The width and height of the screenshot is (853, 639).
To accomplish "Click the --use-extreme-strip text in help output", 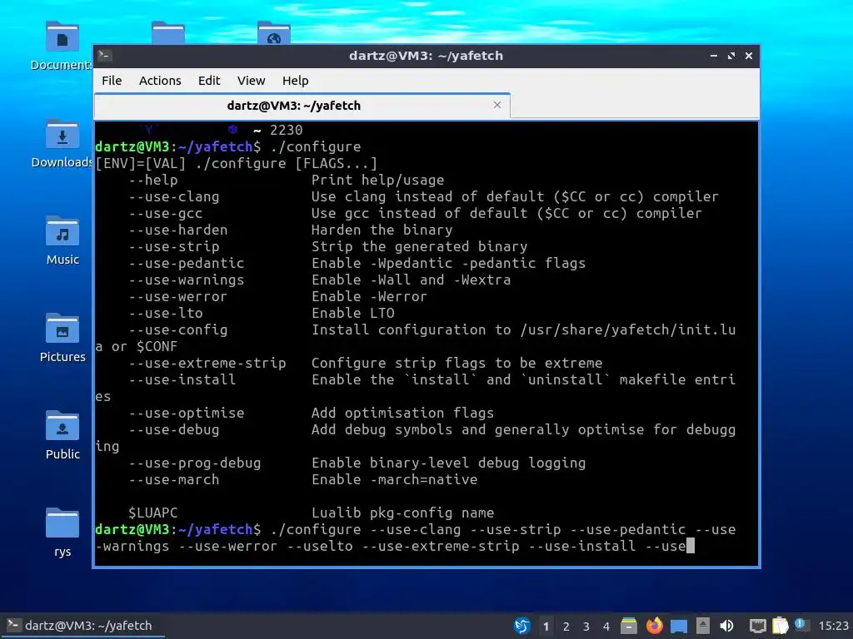I will [x=207, y=363].
